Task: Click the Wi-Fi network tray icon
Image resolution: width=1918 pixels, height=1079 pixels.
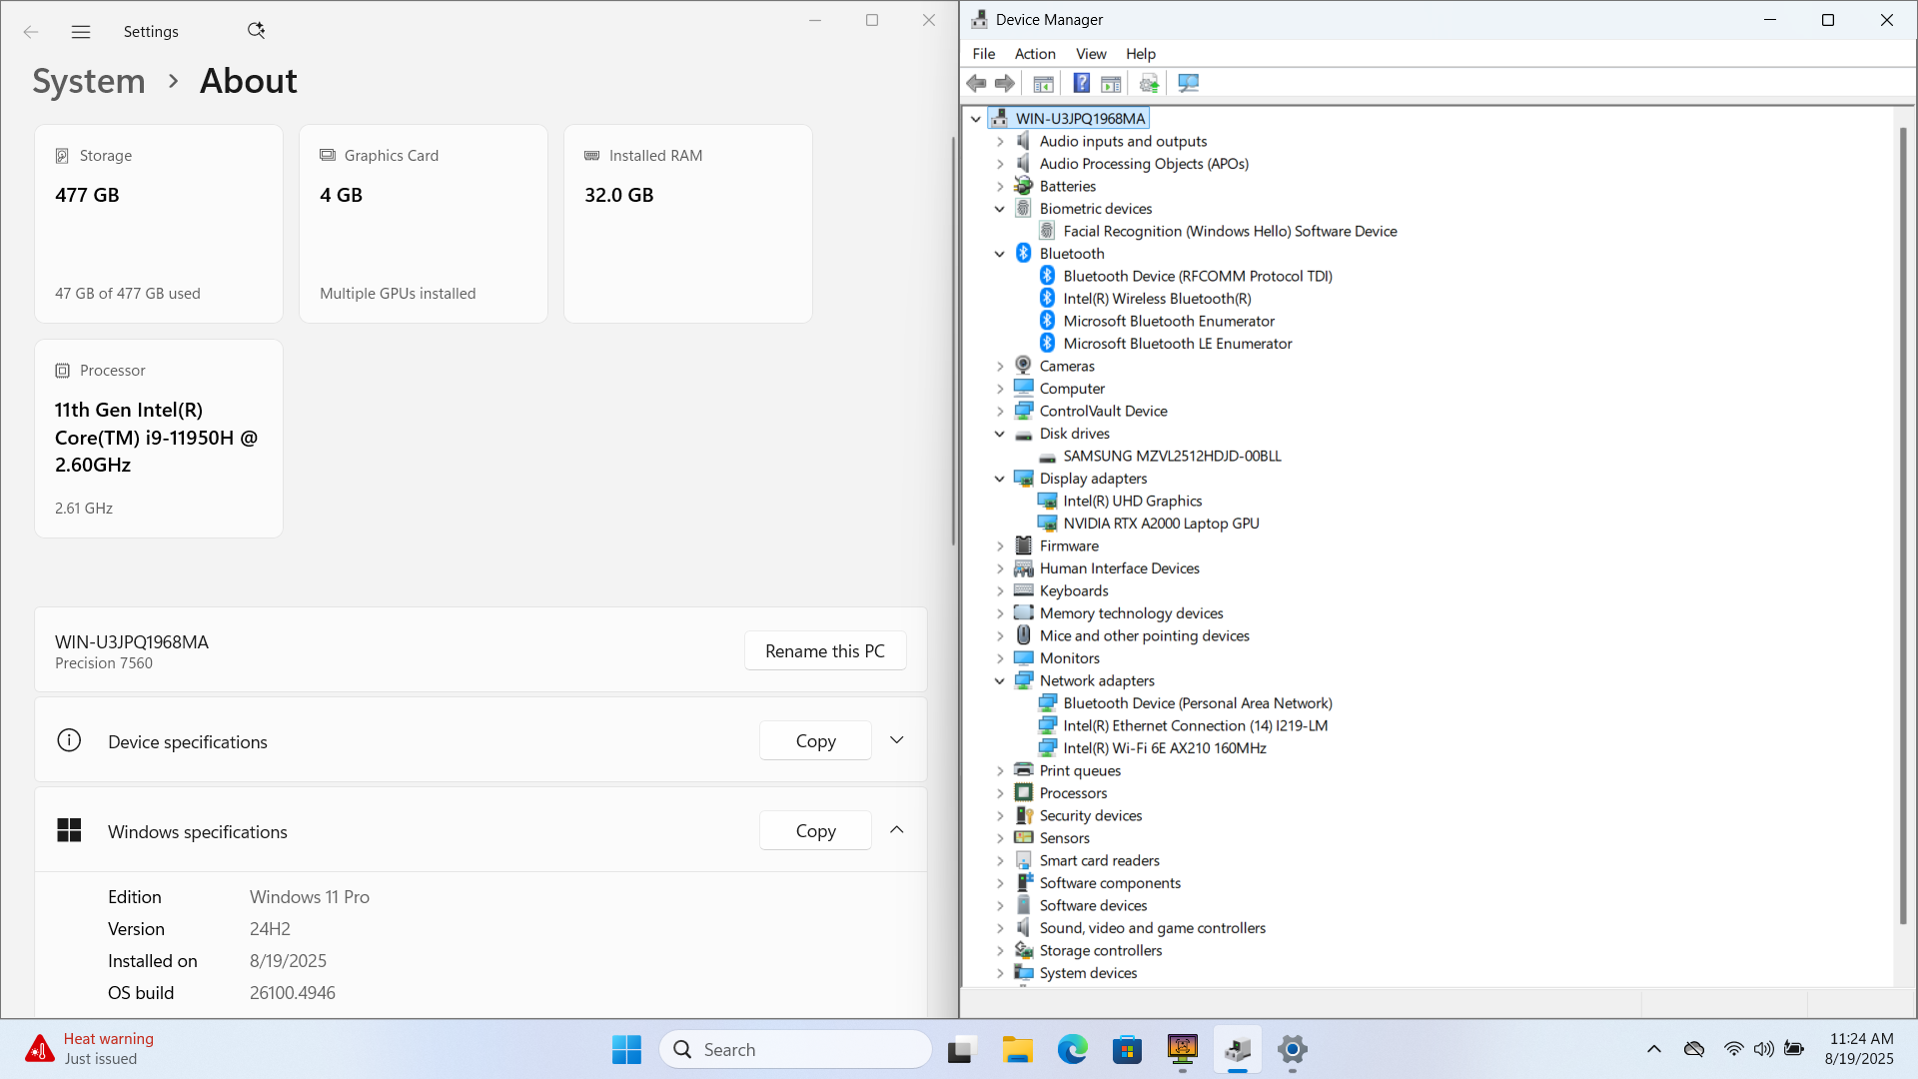Action: [x=1733, y=1049]
